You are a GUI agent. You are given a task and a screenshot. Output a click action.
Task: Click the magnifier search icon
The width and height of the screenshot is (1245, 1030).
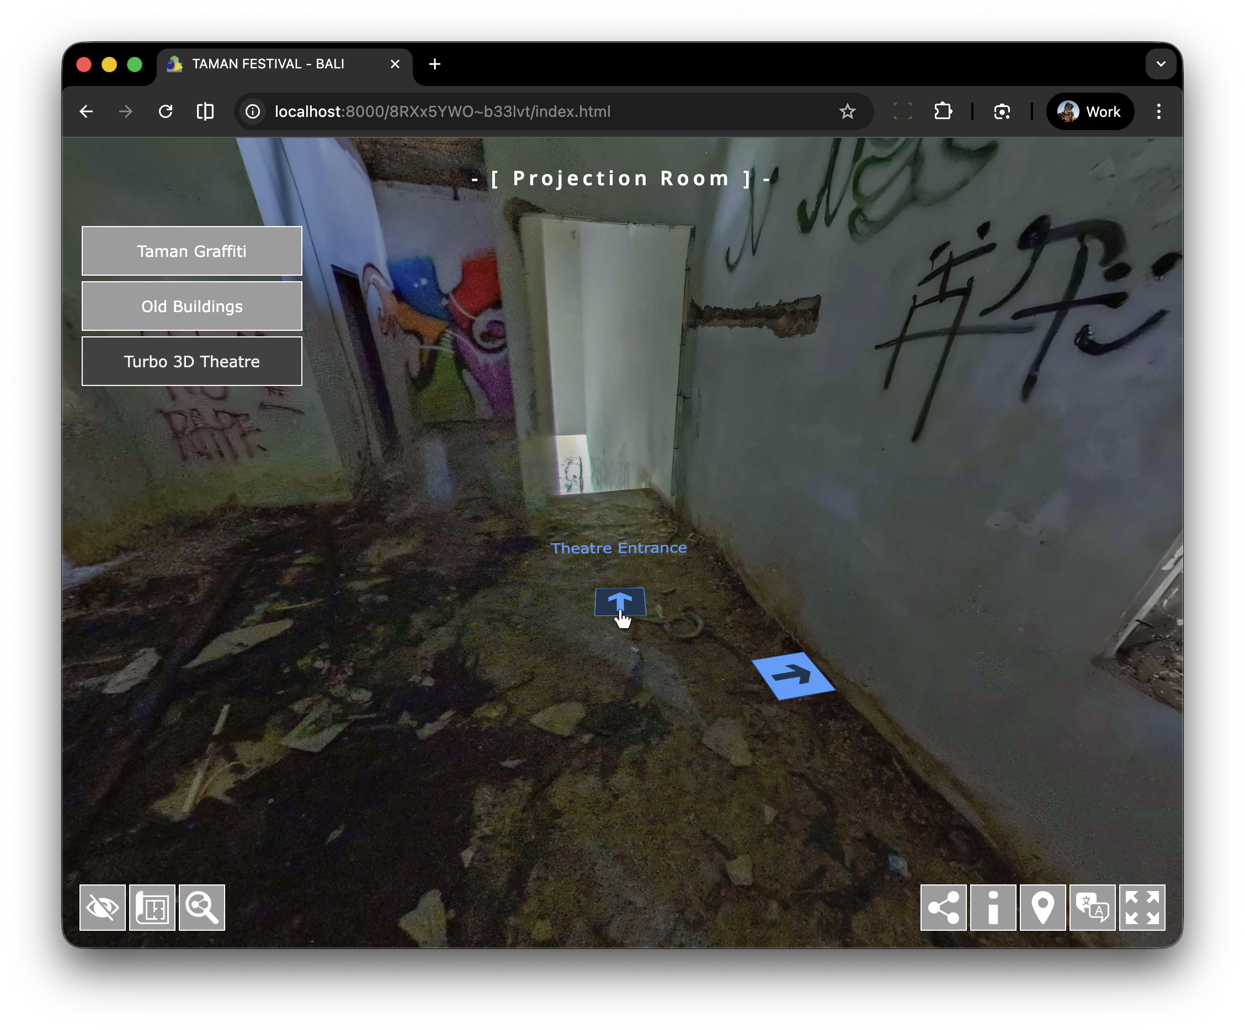pos(202,908)
